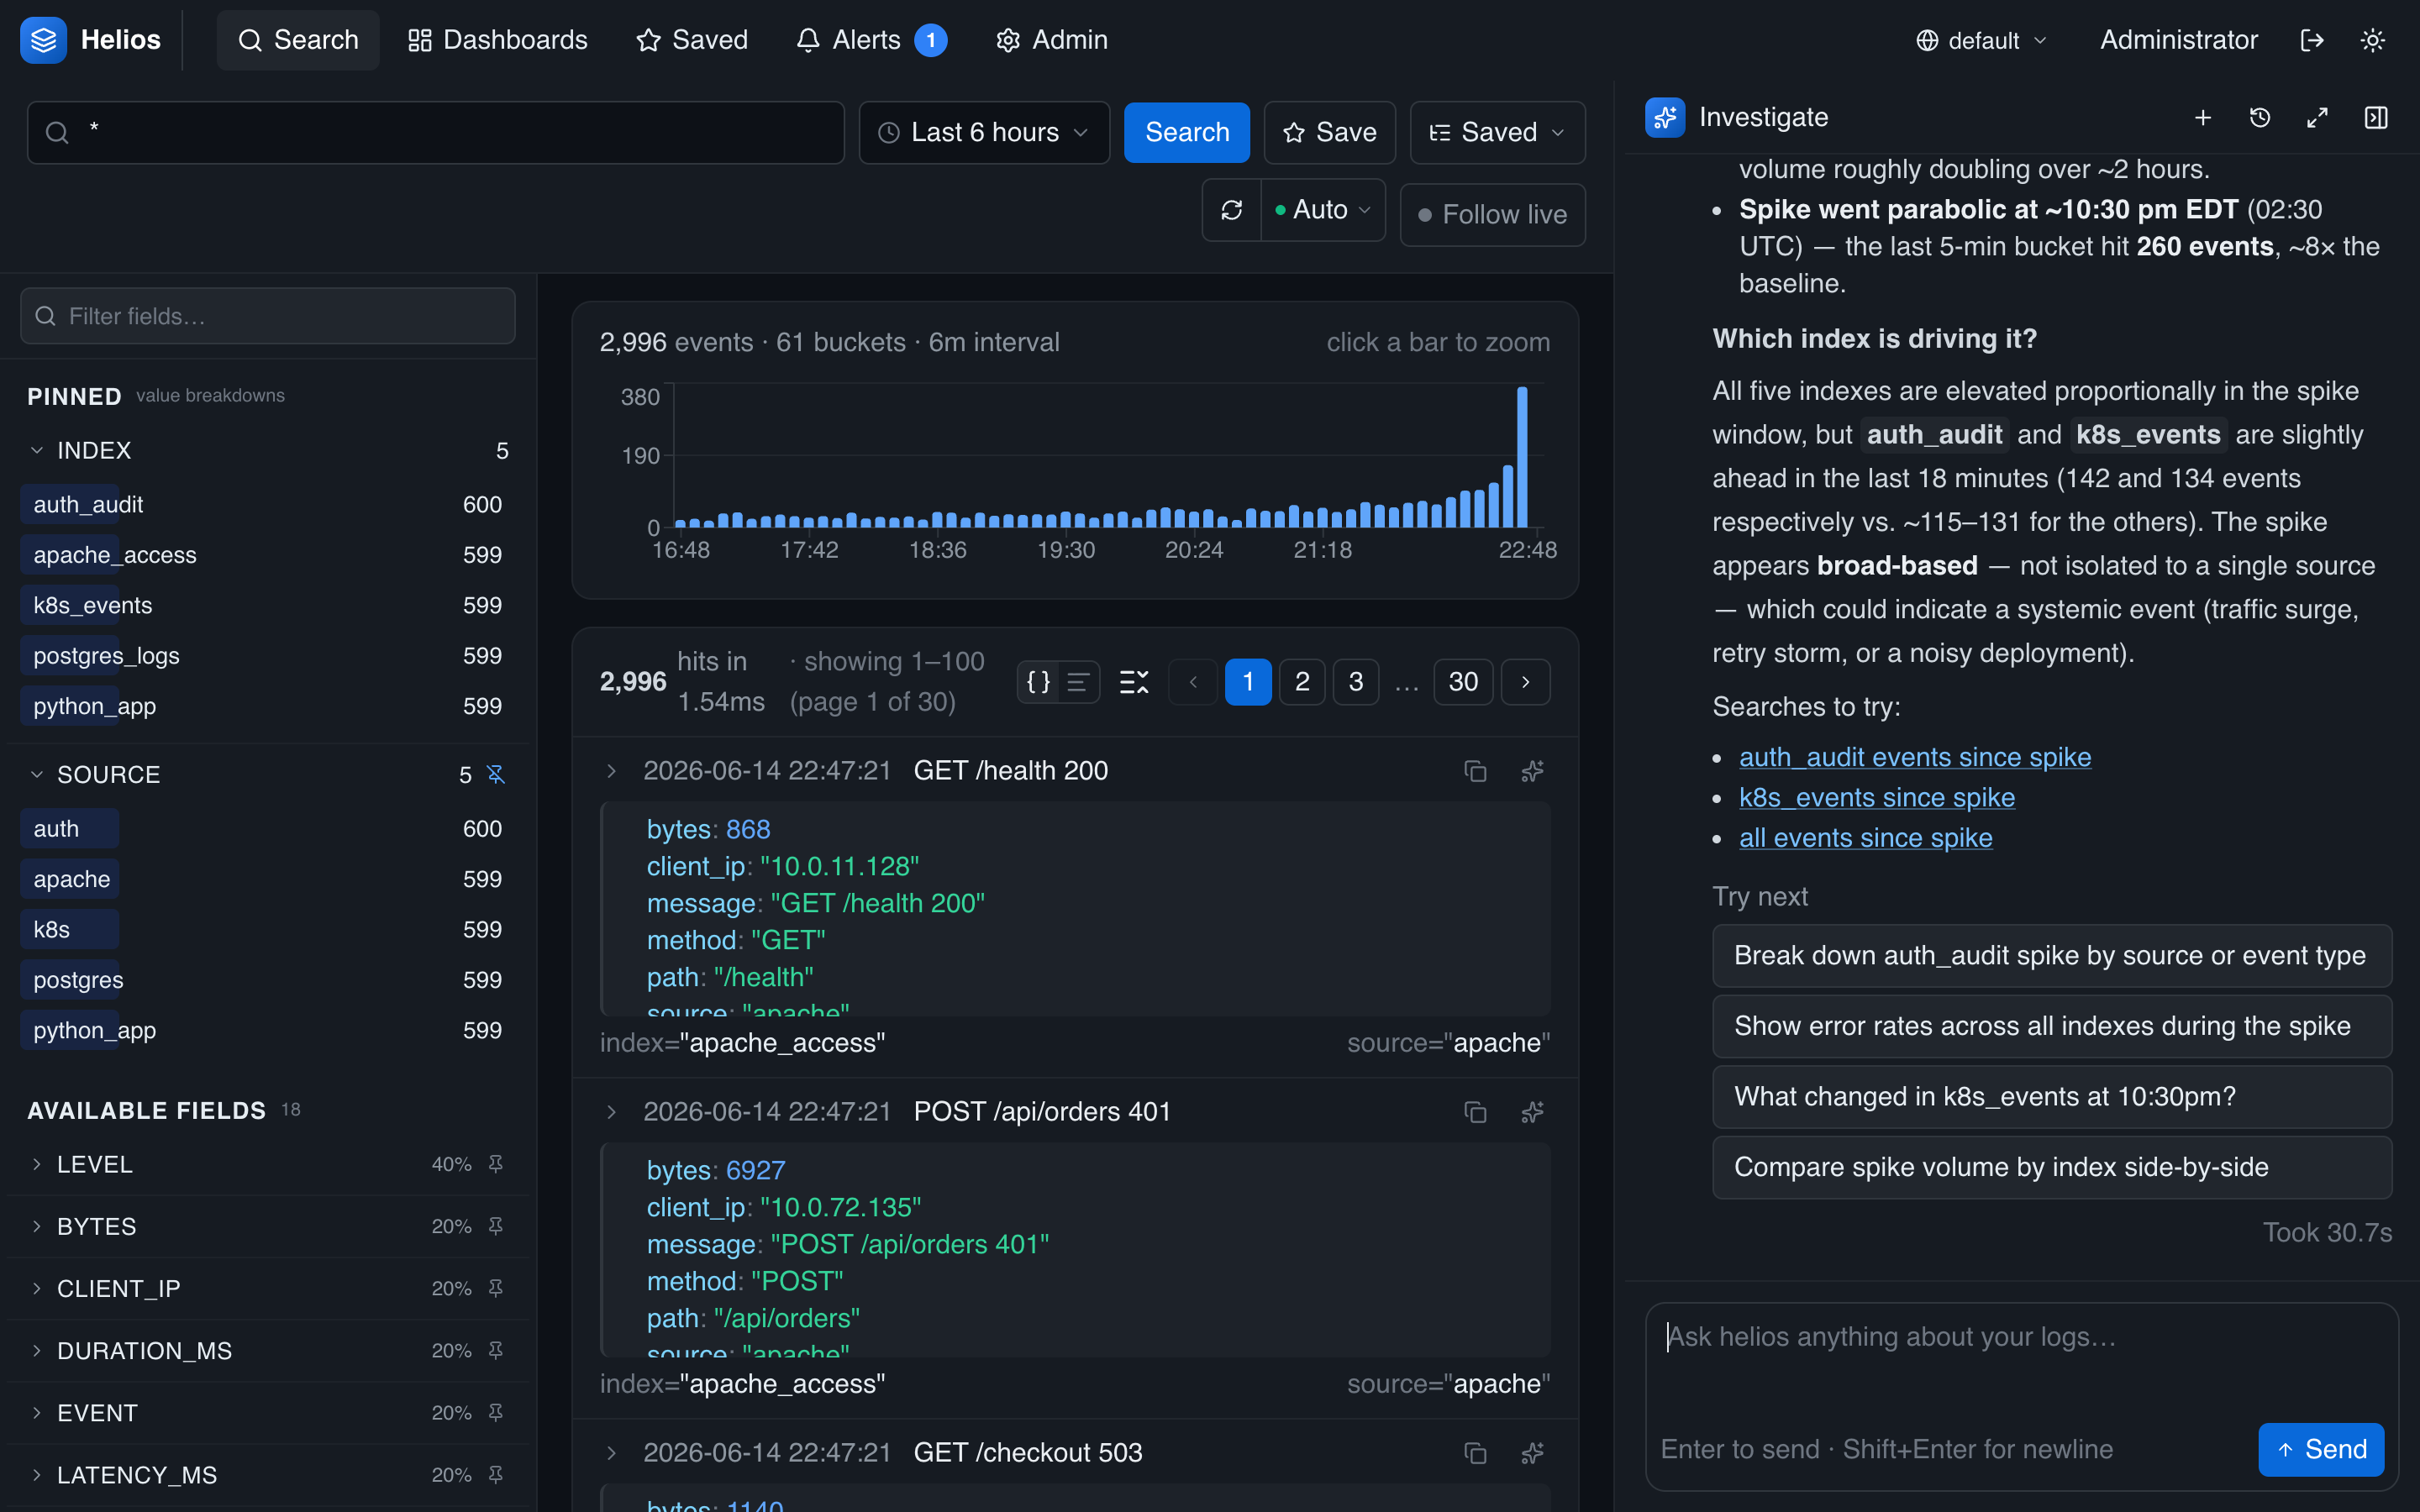
Task: Click the Helios logo icon
Action: click(x=43, y=40)
